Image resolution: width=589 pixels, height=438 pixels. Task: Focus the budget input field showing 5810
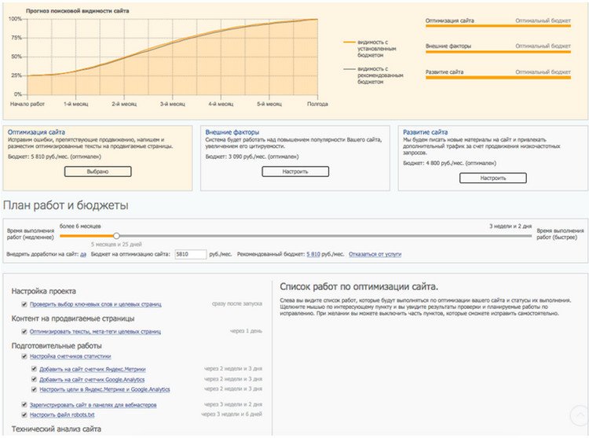pos(191,254)
